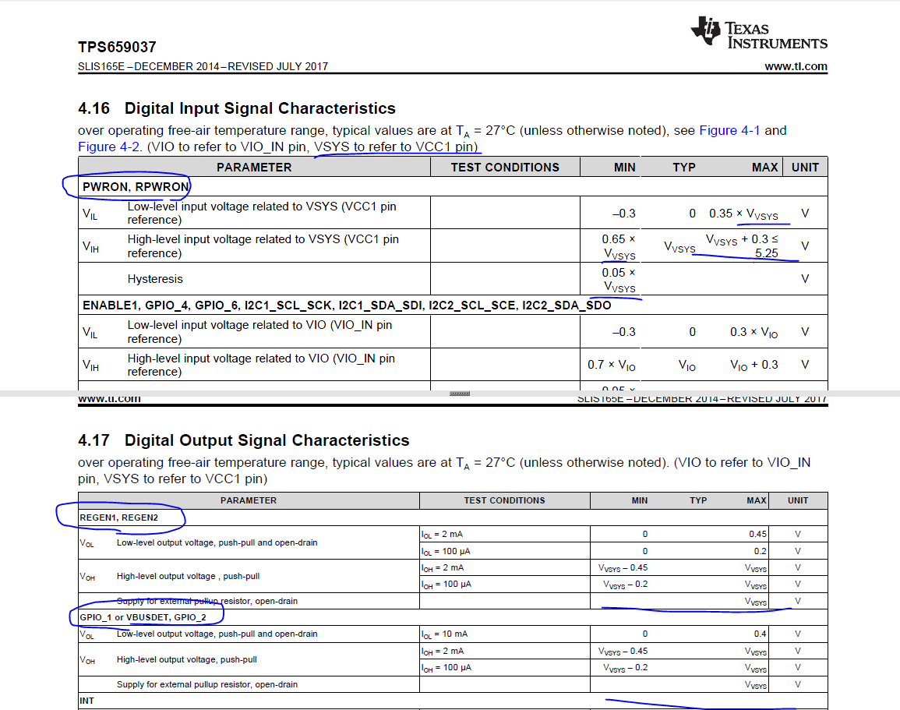This screenshot has height=710, width=900.
Task: Select the '0.3 × VIO' max value
Action: pos(754,332)
